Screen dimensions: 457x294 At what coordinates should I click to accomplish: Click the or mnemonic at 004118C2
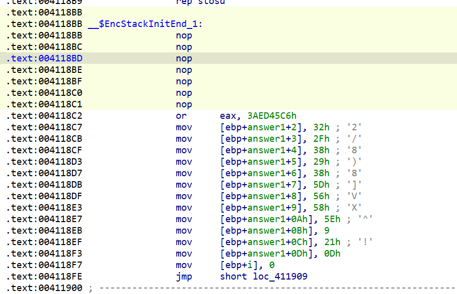[180, 116]
